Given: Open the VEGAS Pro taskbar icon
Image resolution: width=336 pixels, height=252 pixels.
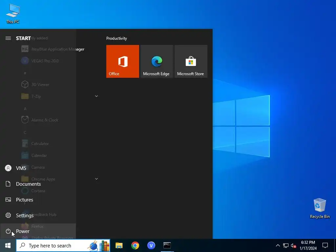Looking at the screenshot, I should point(151,245).
